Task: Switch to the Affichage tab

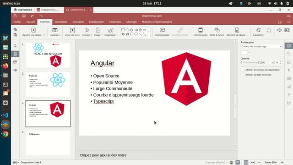Action: [131, 22]
